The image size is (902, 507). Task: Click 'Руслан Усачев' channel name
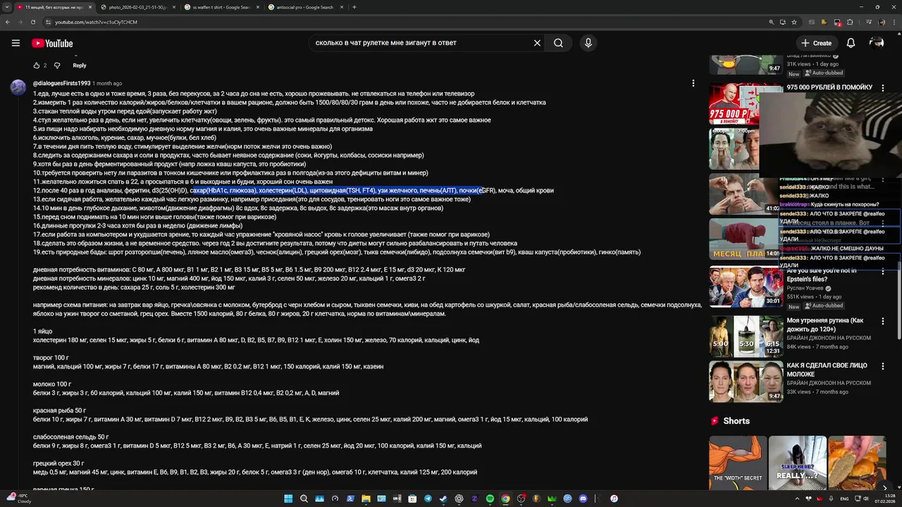pos(806,288)
